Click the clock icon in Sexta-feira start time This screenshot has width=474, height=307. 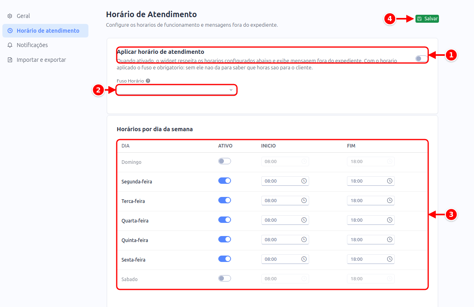(x=304, y=259)
